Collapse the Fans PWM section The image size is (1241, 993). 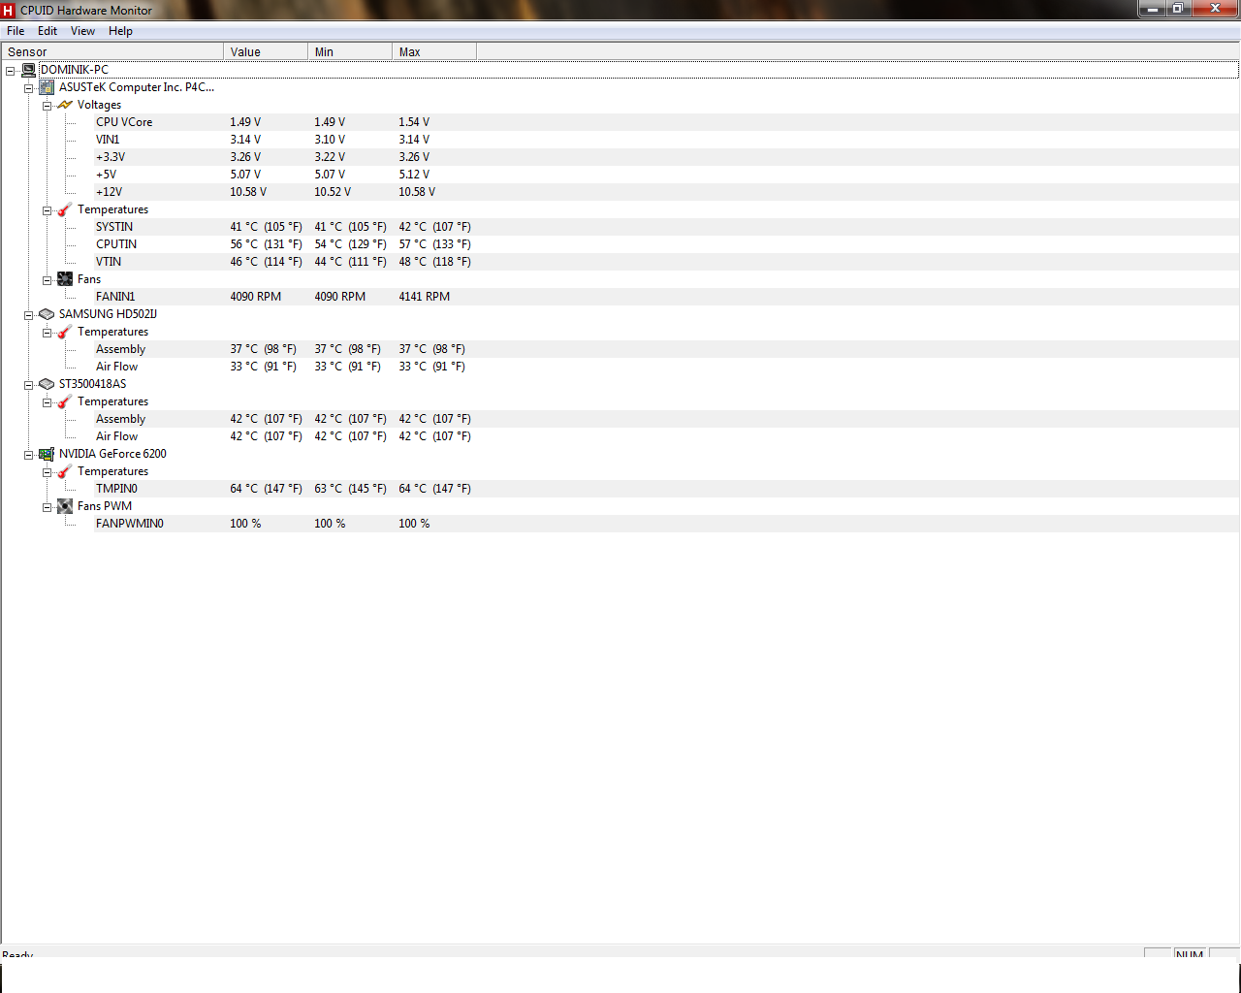click(47, 506)
